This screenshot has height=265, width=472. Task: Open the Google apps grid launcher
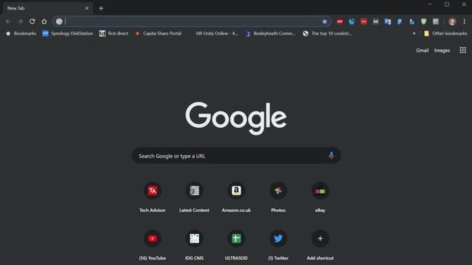point(463,50)
